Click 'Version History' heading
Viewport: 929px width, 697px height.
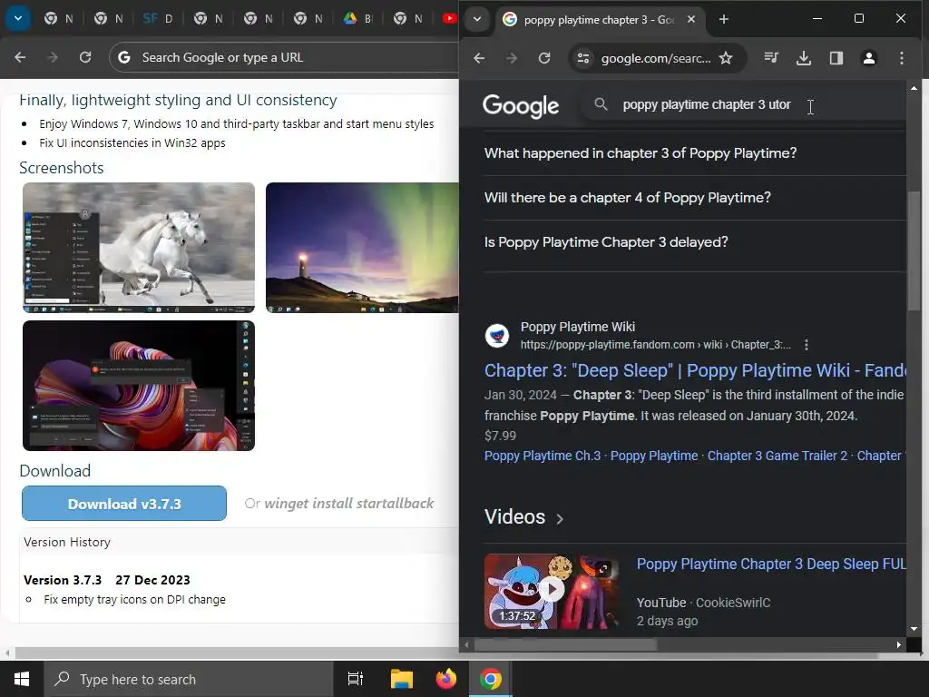67,542
